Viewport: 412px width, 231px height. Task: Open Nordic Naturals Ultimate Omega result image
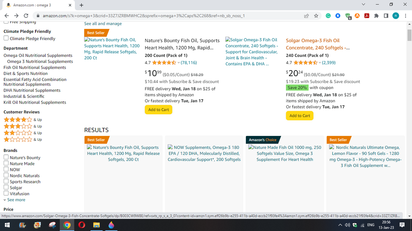point(365,156)
